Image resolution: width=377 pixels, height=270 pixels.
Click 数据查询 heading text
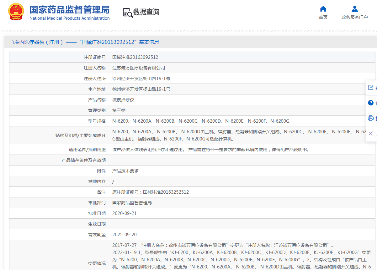coord(146,12)
